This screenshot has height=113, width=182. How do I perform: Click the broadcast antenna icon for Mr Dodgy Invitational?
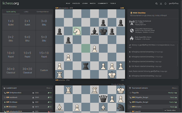pyautogui.click(x=132, y=23)
